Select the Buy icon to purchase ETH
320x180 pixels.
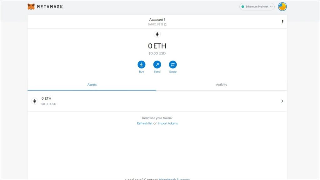pos(141,65)
